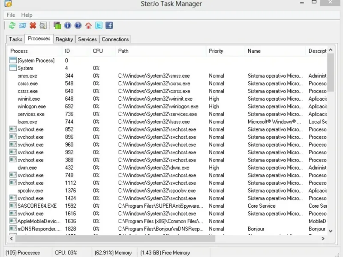The width and height of the screenshot is (343, 257).
Task: Select the dwm.exe process name
Action: [27, 167]
